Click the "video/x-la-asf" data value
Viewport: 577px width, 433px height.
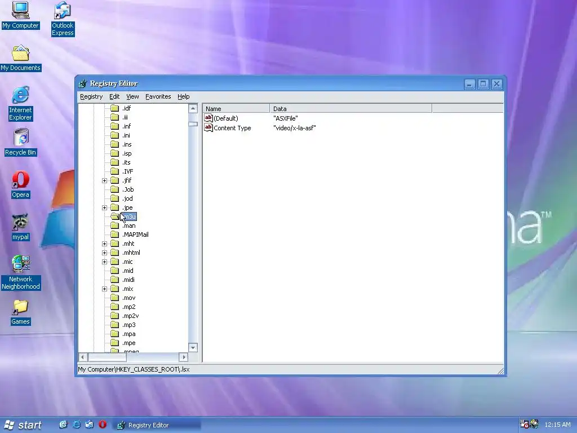point(294,128)
